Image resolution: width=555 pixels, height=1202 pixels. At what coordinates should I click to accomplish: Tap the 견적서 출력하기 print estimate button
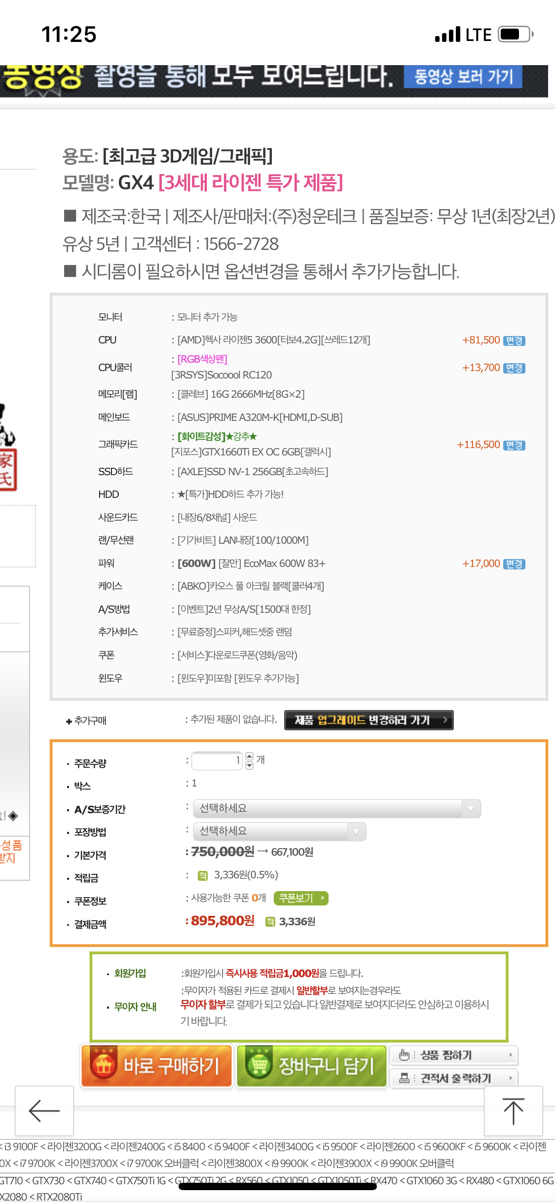point(454,1078)
